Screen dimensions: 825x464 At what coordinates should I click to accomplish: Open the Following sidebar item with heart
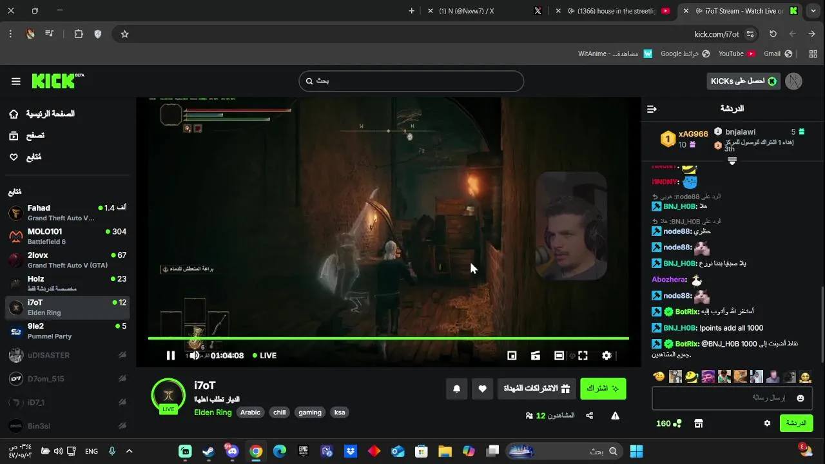click(x=26, y=157)
